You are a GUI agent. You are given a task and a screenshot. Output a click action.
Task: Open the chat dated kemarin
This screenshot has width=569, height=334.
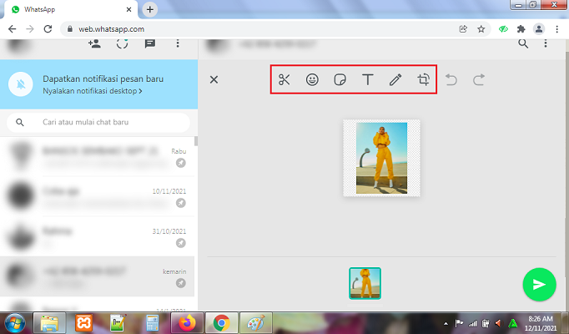(98, 276)
